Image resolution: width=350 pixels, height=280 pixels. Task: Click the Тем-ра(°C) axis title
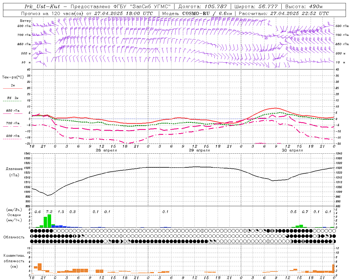click(13, 77)
